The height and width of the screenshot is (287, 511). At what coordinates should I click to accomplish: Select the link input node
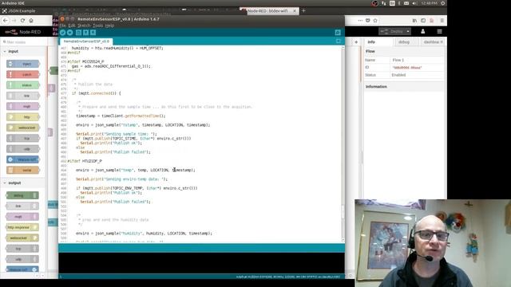coord(23,96)
